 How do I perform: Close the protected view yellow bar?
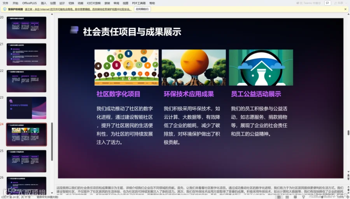346,9
